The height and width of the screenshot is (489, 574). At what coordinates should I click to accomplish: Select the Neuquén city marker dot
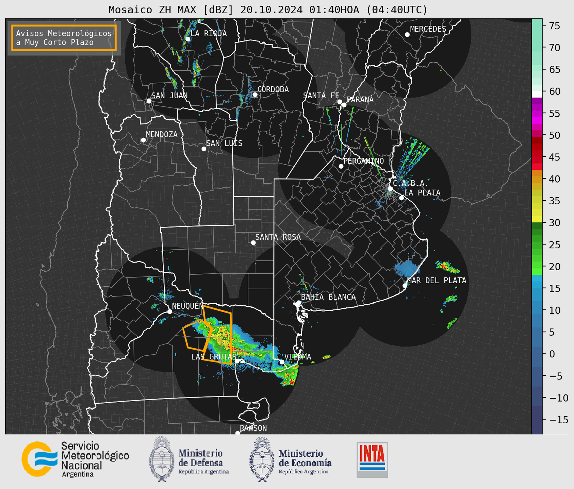pyautogui.click(x=169, y=311)
